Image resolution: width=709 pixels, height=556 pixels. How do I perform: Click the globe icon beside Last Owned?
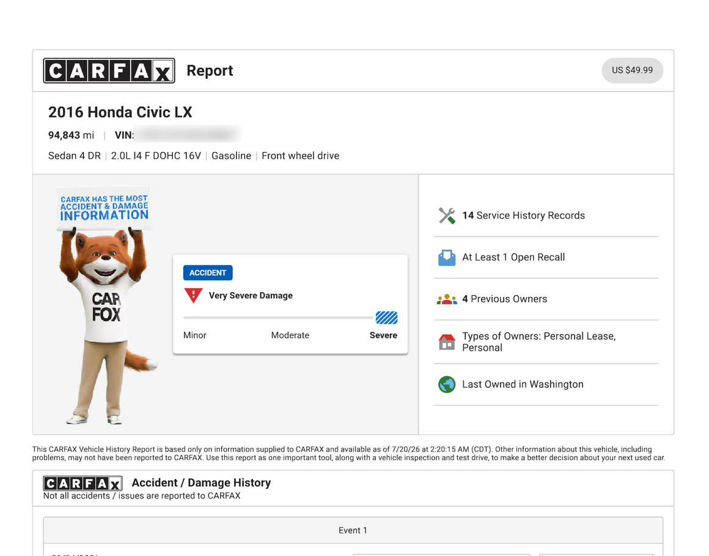[447, 384]
